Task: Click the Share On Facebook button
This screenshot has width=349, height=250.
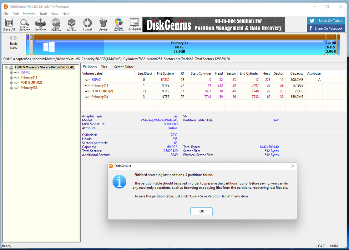Action: 326,28
